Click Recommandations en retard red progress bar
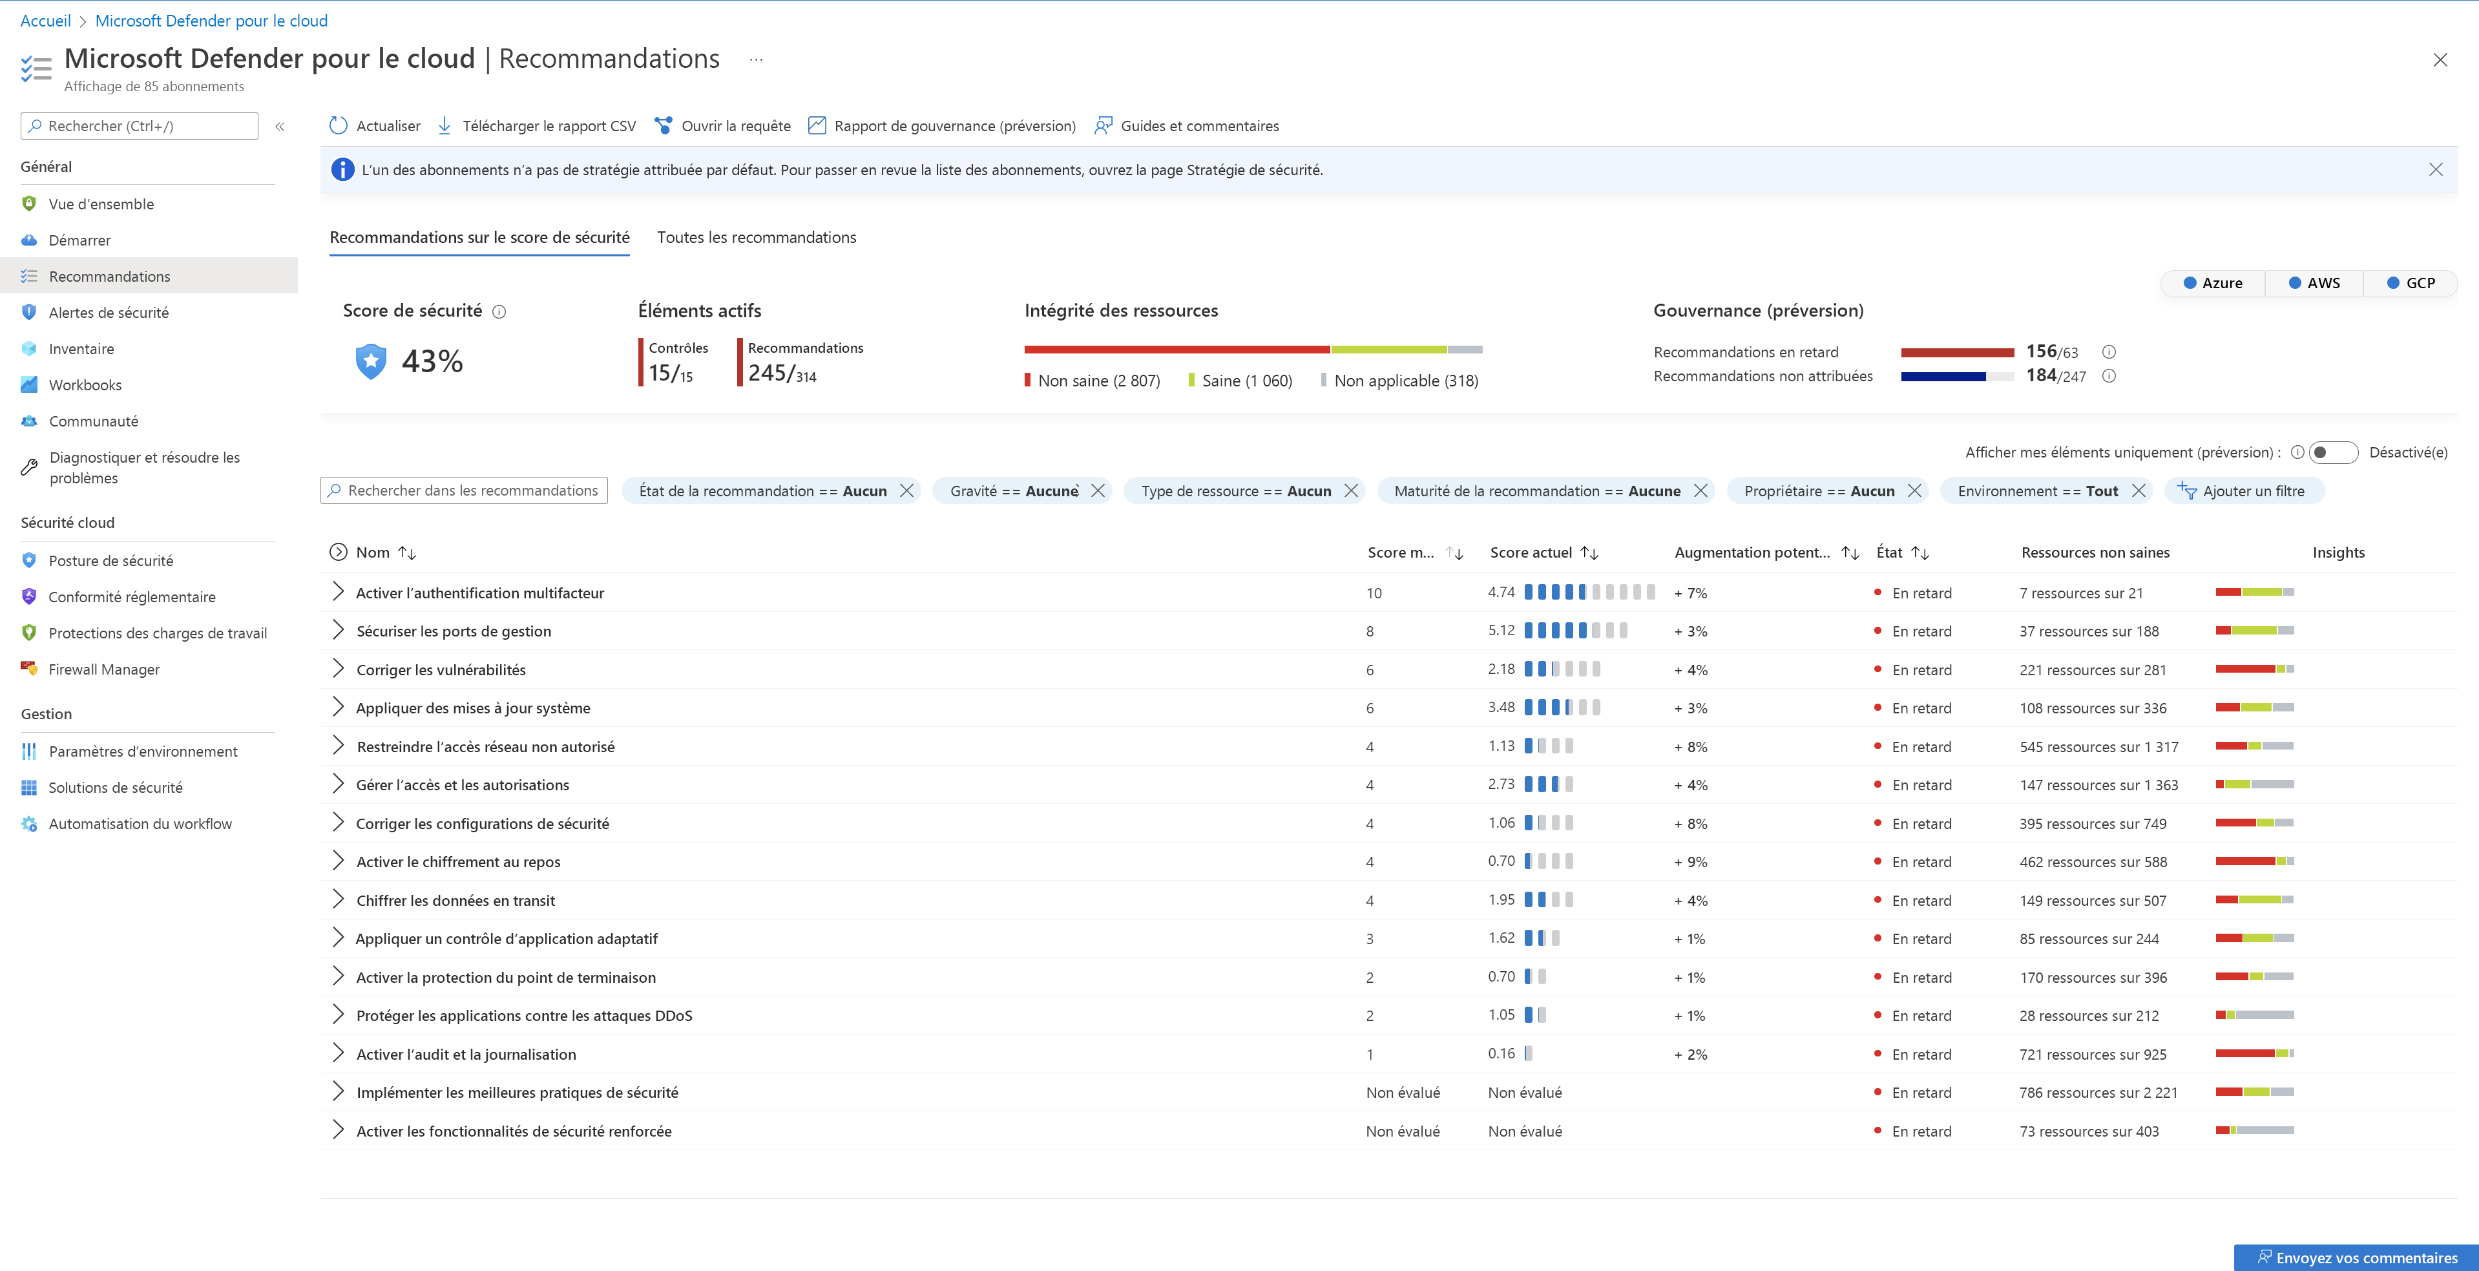 coord(1958,352)
